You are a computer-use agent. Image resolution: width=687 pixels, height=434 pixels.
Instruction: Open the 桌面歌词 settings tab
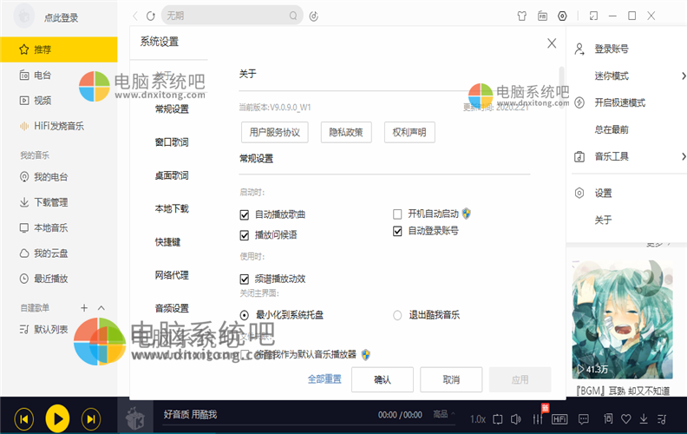click(x=172, y=175)
